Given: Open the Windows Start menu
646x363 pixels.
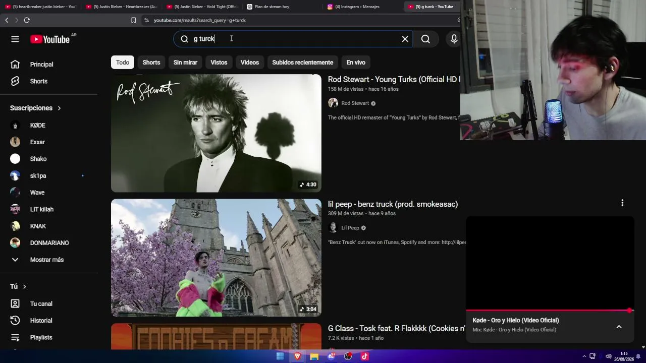Looking at the screenshot, I should pyautogui.click(x=280, y=356).
